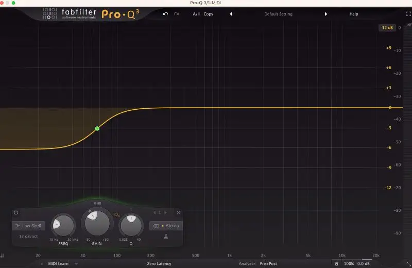Close the band controls panel with X
The height and width of the screenshot is (268, 412).
coord(179,212)
